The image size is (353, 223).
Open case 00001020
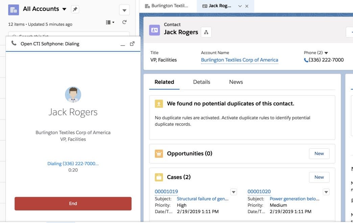[x=259, y=192]
